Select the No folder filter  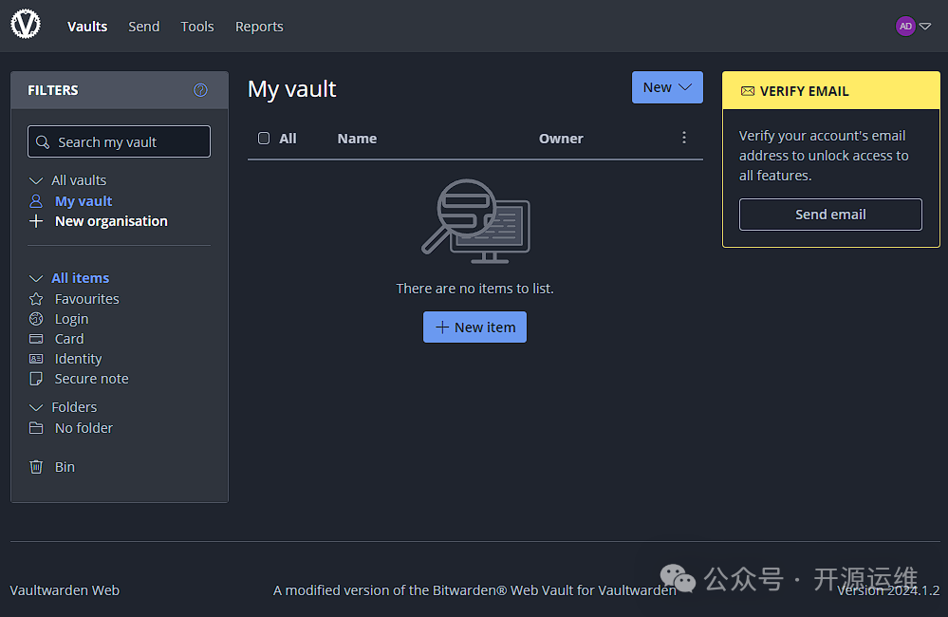[x=82, y=427]
